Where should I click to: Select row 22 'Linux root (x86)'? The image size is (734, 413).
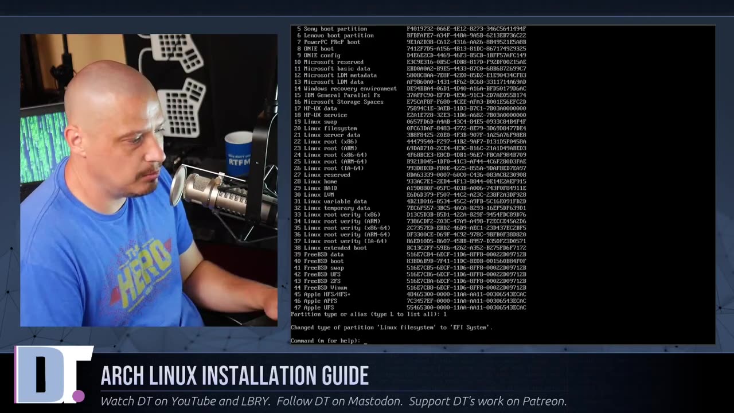tap(410, 142)
